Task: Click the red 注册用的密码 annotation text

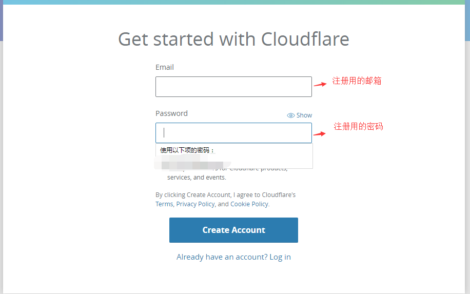Action: click(359, 126)
